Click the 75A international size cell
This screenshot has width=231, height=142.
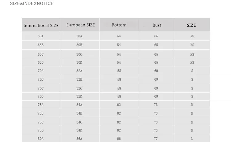[41, 105]
